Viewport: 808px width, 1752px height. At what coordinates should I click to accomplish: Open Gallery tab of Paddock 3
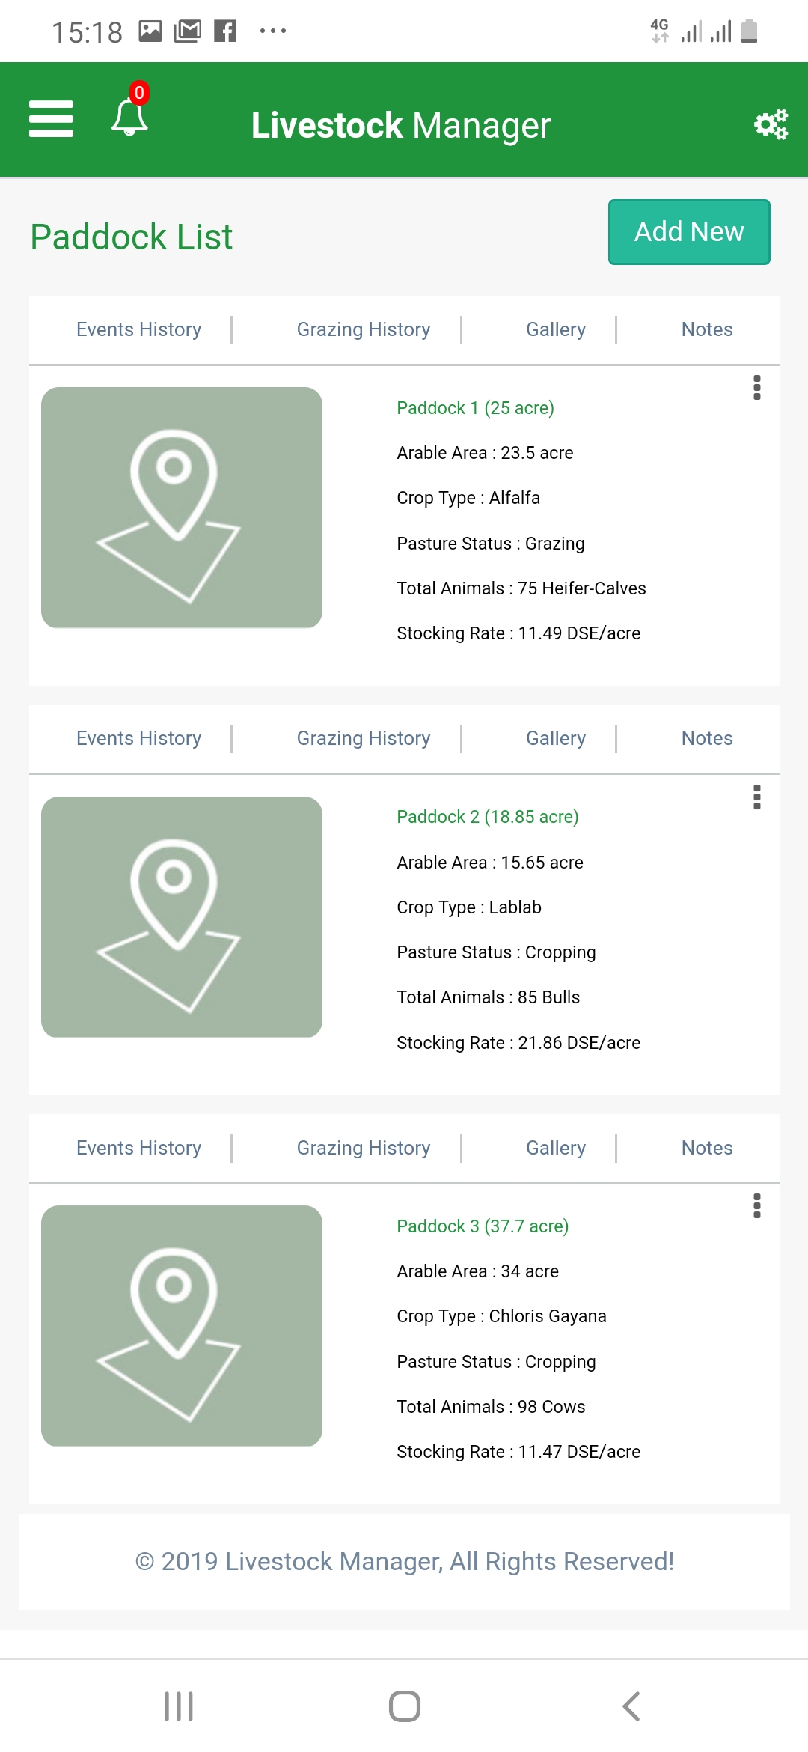click(x=556, y=1148)
